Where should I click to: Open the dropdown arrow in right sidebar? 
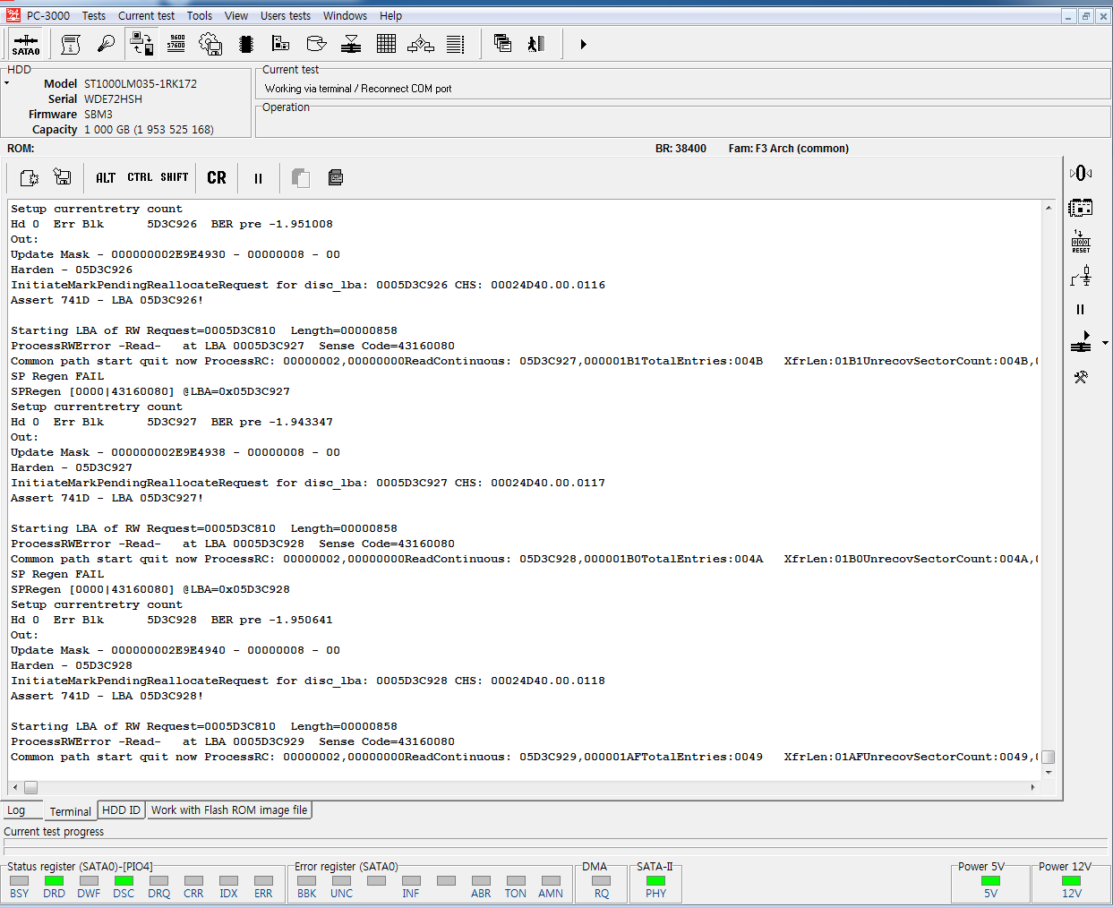1105,343
